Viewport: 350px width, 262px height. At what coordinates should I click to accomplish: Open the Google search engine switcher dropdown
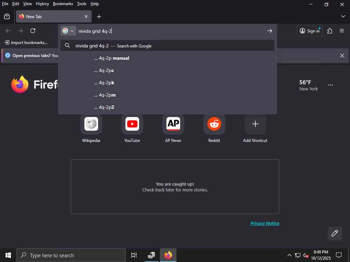[68, 31]
